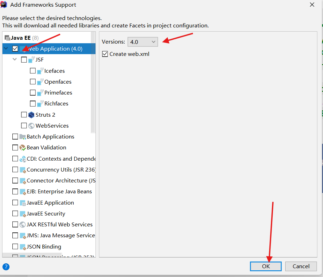This screenshot has height=277, width=323.
Task: Click the Concurrency Utils icon
Action: point(23,170)
